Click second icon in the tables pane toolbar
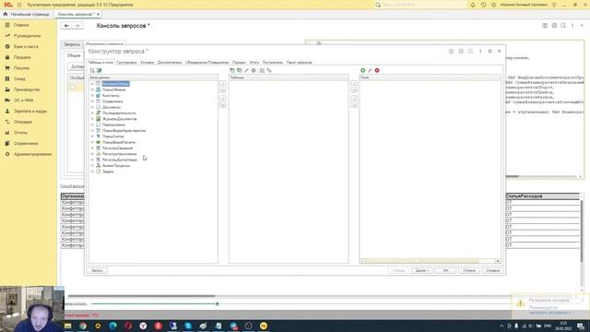The width and height of the screenshot is (590, 332). 240,70
